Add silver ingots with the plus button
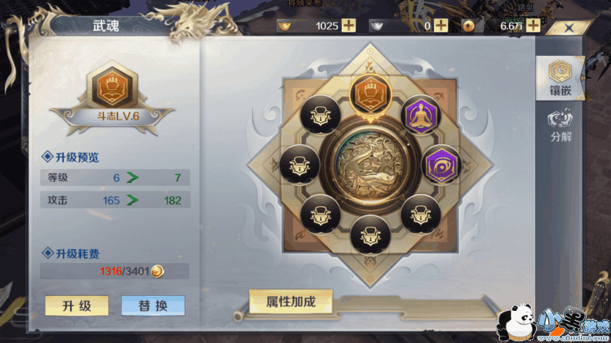The width and height of the screenshot is (611, 343). [441, 26]
